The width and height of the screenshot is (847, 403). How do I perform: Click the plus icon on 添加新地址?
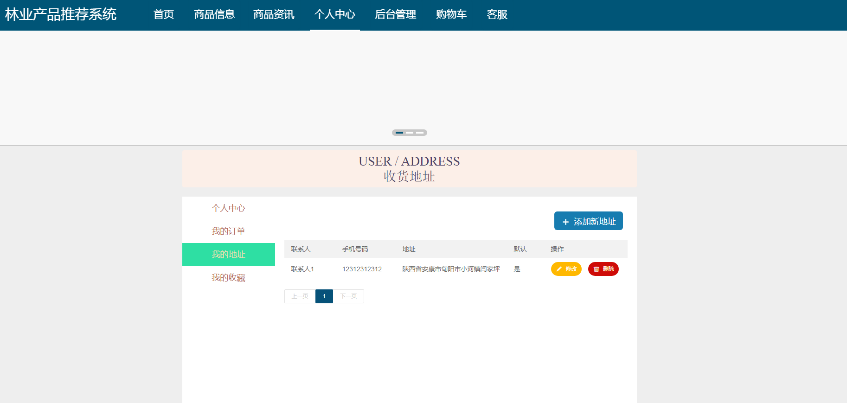[x=565, y=222]
